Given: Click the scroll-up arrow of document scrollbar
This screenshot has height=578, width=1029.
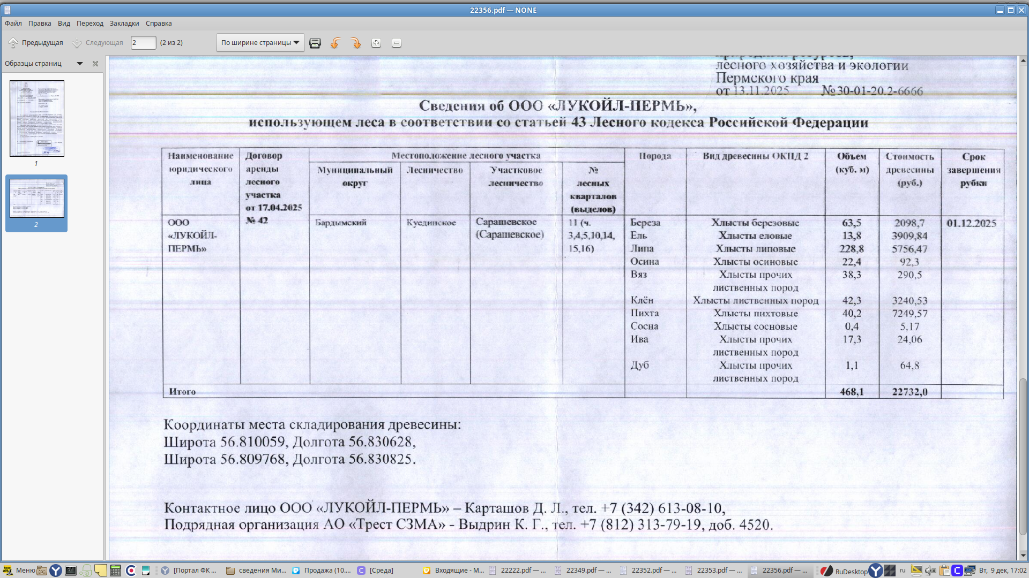Looking at the screenshot, I should point(1023,60).
